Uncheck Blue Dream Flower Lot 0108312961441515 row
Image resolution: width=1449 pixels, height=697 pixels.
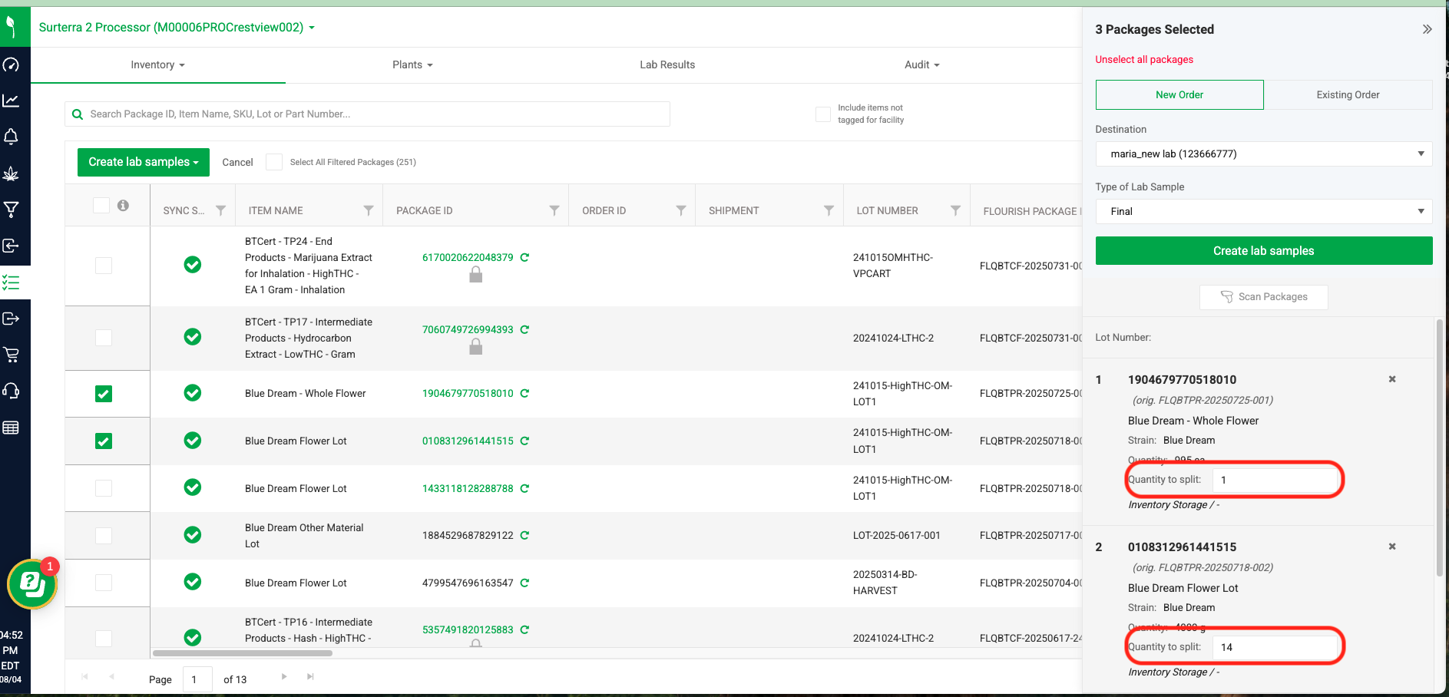click(x=104, y=441)
